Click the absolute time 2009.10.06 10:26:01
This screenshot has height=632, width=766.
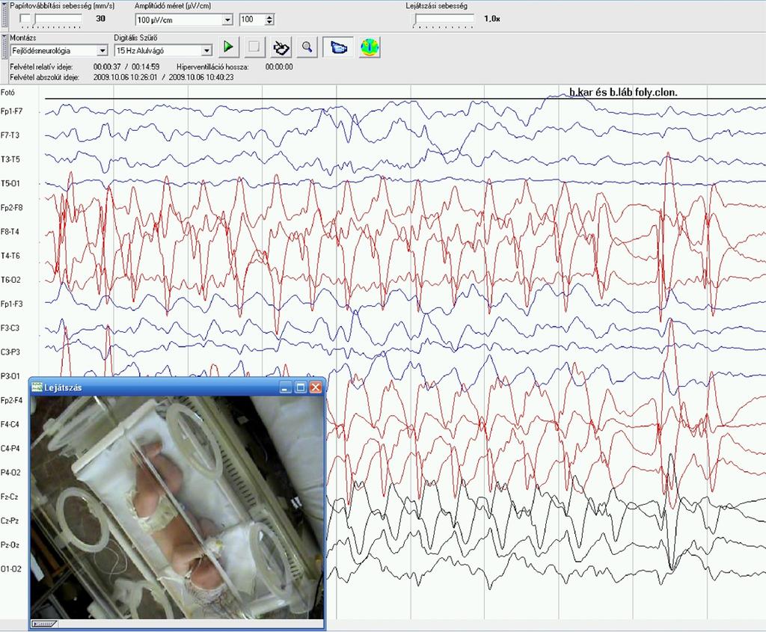click(126, 77)
